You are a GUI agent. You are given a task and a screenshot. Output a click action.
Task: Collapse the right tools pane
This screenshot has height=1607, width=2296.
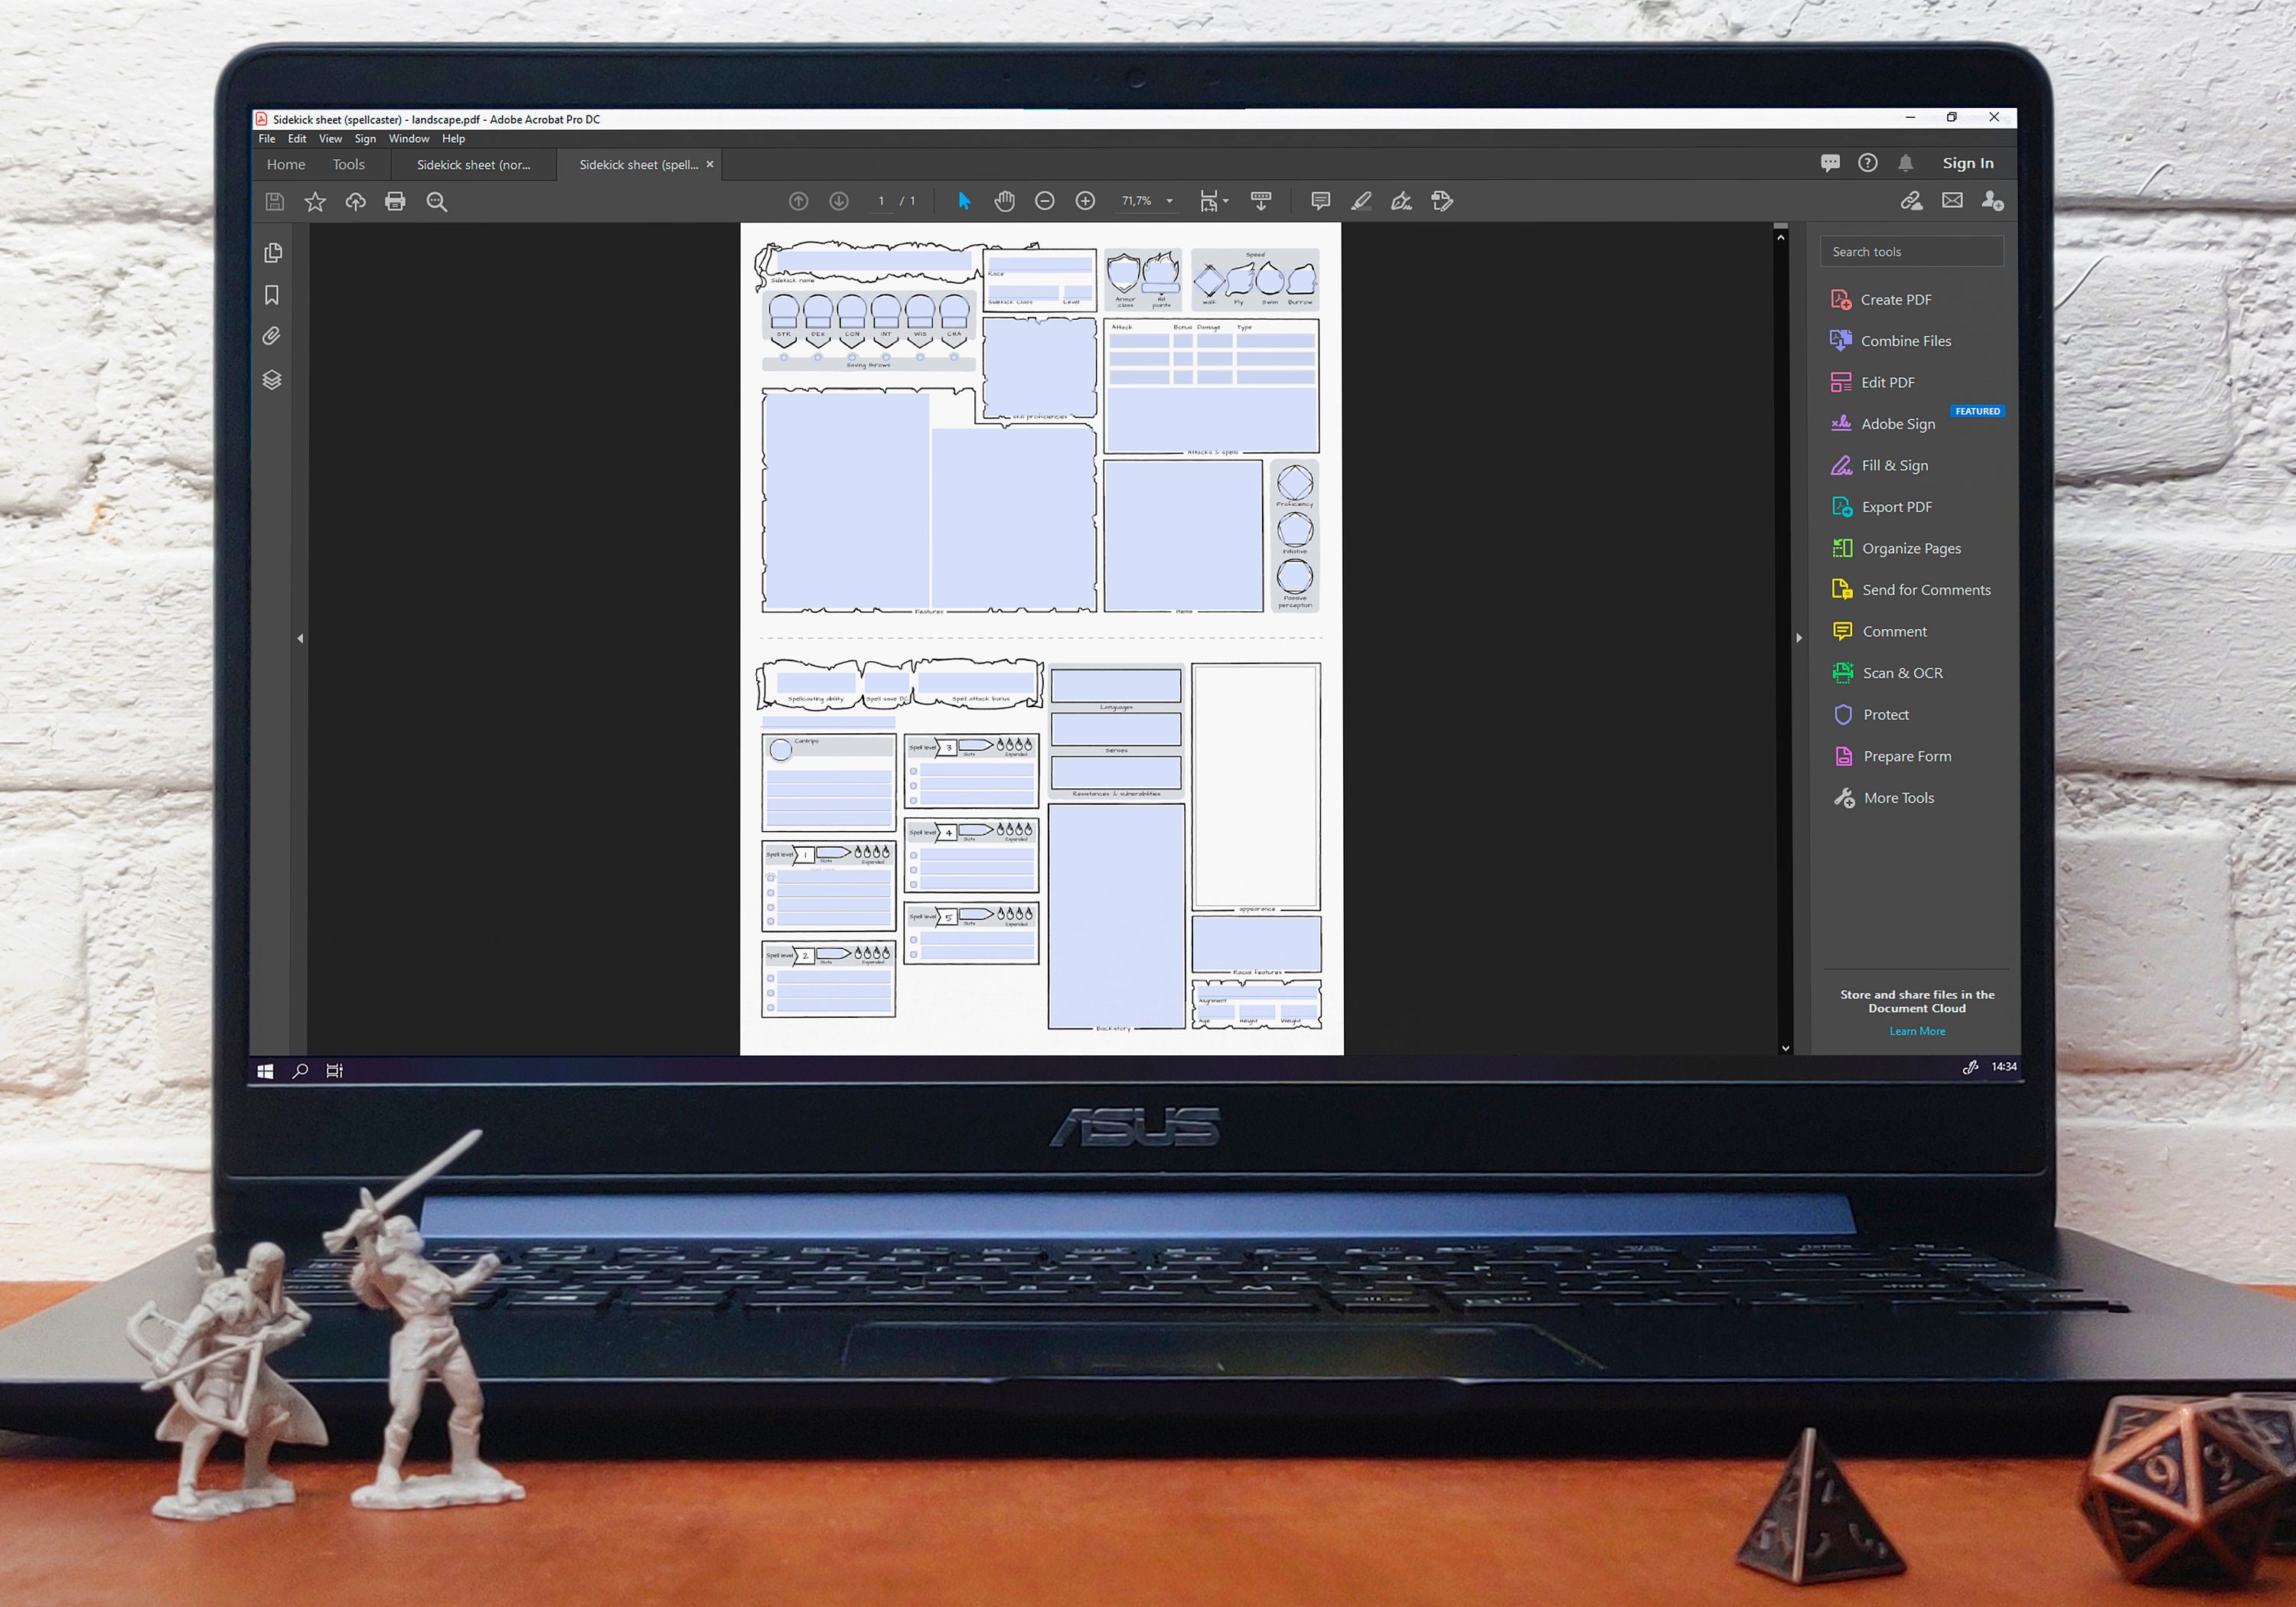point(1799,638)
